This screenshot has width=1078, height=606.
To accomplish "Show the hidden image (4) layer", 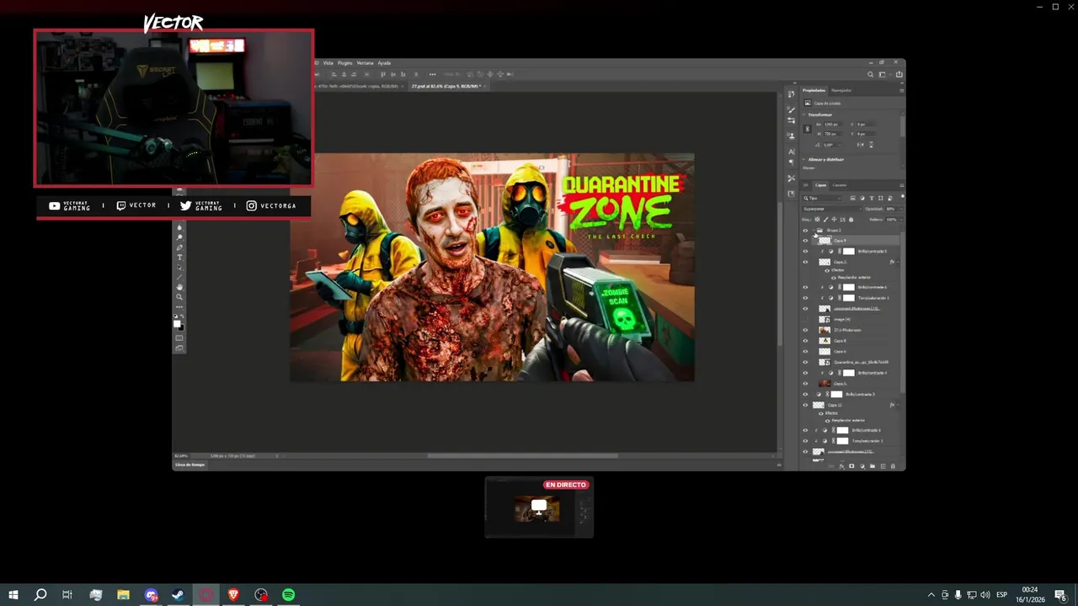I will pyautogui.click(x=805, y=320).
